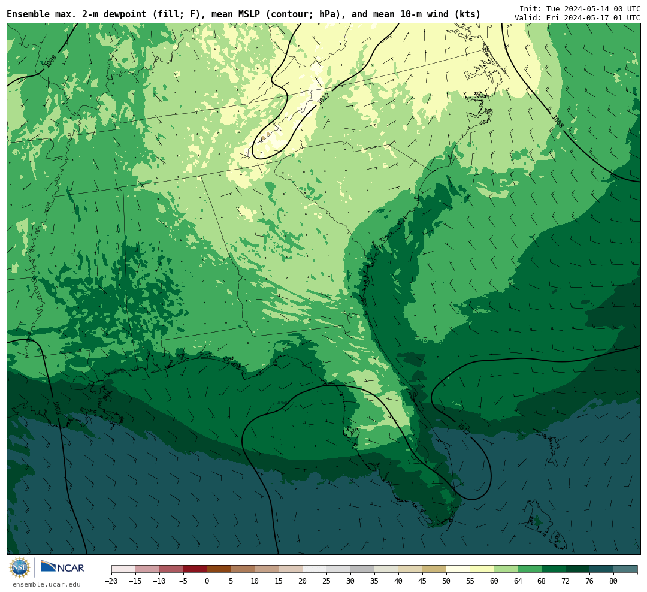Click the 1008 contour label near Louisiana coast
Screen dimensions: 647x592
click(57, 407)
